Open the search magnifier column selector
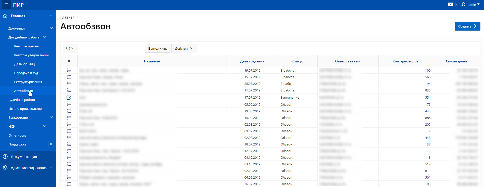 (70, 48)
